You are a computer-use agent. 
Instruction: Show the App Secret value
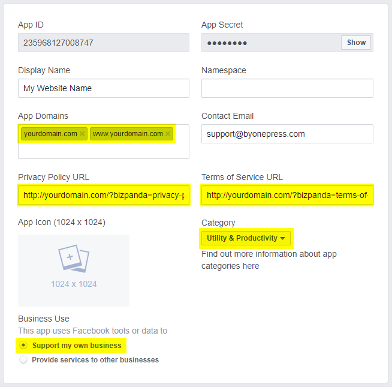356,43
